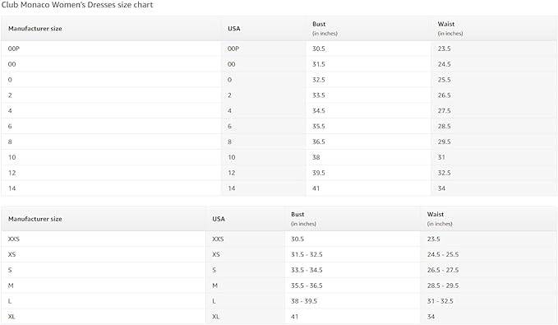Select USA size 14 cell

click(x=232, y=188)
